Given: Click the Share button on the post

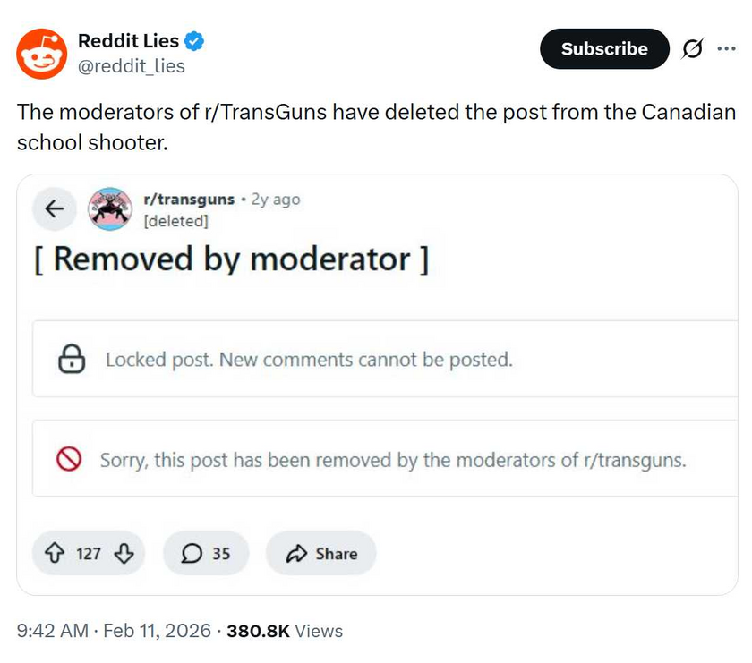Looking at the screenshot, I should pos(321,554).
